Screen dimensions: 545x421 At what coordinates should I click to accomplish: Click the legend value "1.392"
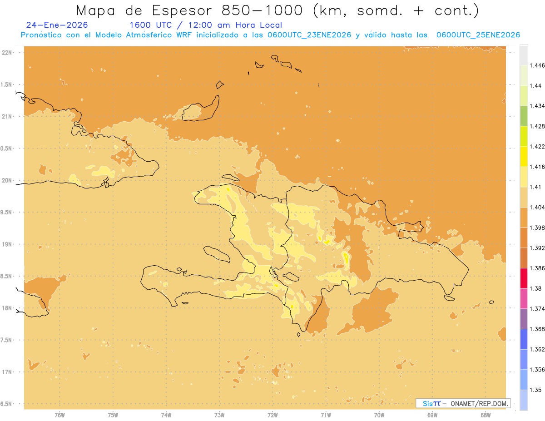click(537, 248)
